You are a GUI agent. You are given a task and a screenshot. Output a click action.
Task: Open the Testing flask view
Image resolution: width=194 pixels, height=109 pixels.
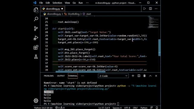point(36,57)
